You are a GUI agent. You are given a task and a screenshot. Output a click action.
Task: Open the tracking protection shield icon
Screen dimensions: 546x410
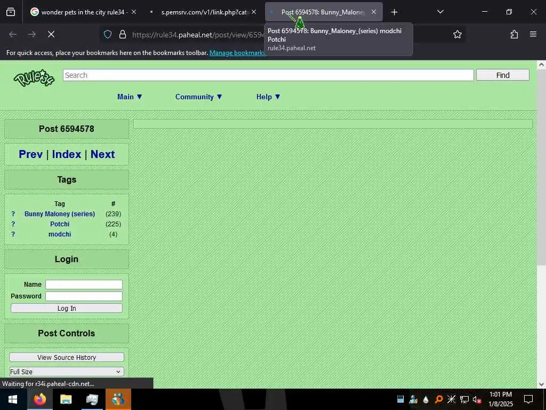(108, 34)
